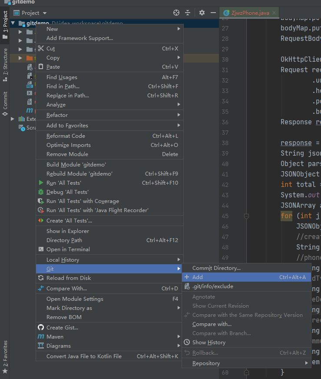
Task: Click the Scratches and Consoles icon
Action: tap(22, 128)
